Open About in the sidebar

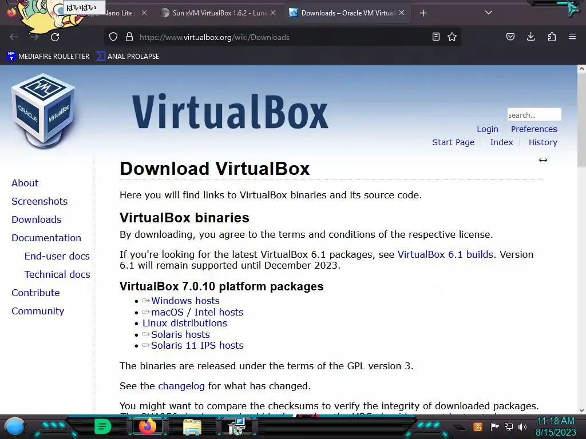pos(25,183)
